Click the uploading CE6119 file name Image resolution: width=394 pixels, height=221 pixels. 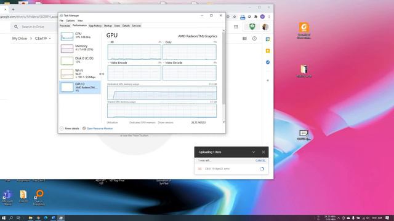point(217,169)
